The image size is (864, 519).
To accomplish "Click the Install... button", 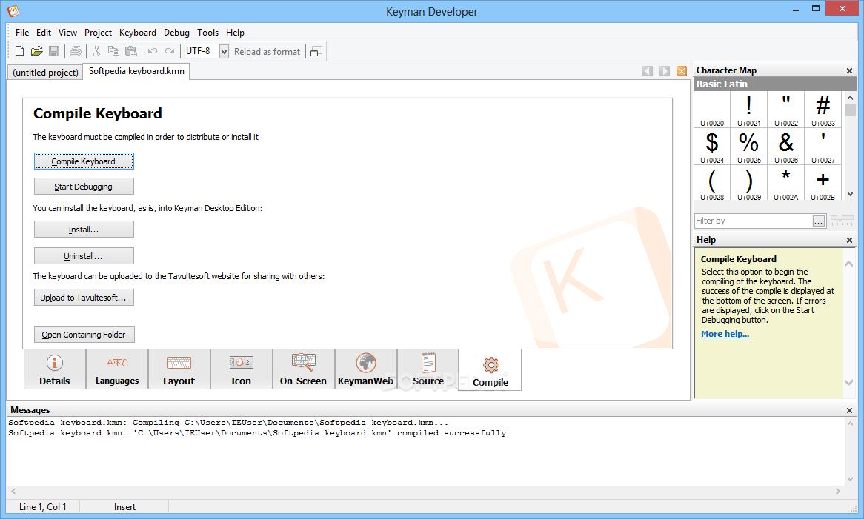I will 84,230.
